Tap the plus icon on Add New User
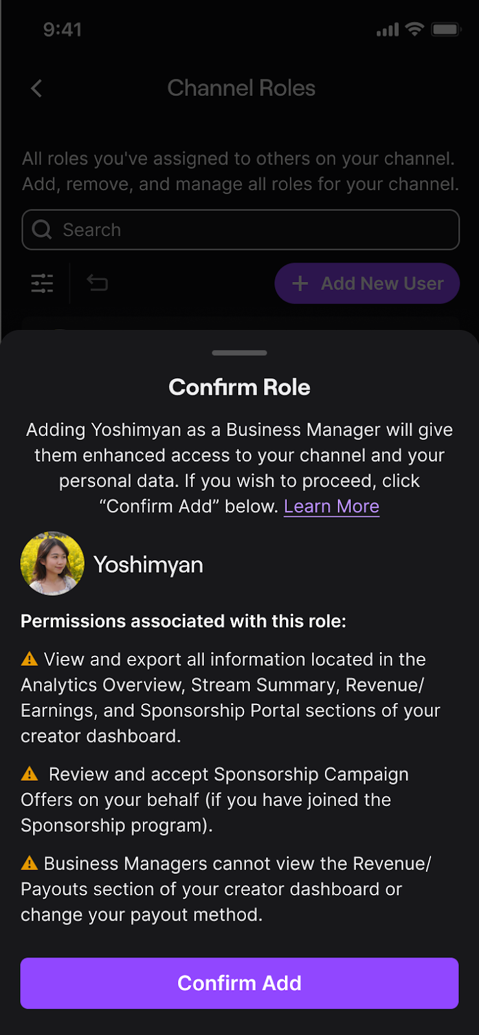Viewport: 479px width, 1035px height. pos(300,283)
